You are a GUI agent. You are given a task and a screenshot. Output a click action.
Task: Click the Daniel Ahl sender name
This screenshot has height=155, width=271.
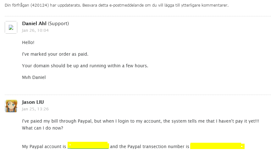[34, 24]
